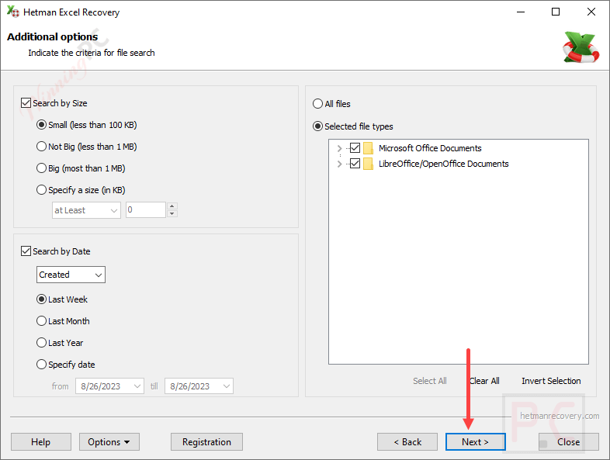Uncheck LibreOffice/OpenOffice Documents checkbox

pyautogui.click(x=355, y=164)
